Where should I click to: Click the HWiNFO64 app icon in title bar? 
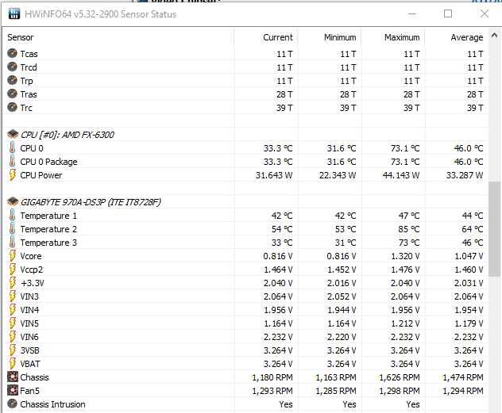coord(14,13)
